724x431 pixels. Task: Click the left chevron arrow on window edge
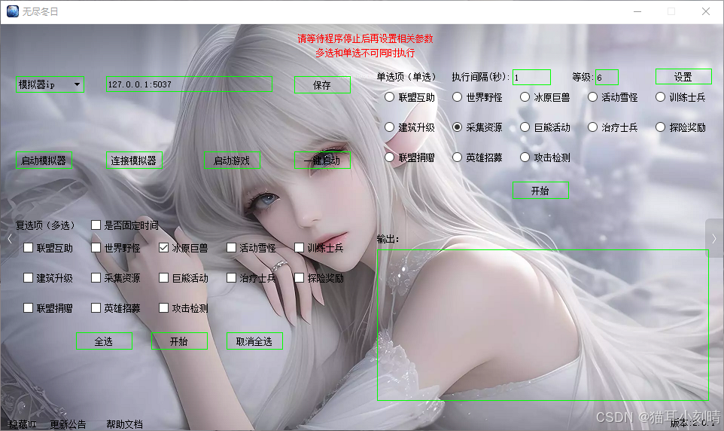click(x=10, y=239)
